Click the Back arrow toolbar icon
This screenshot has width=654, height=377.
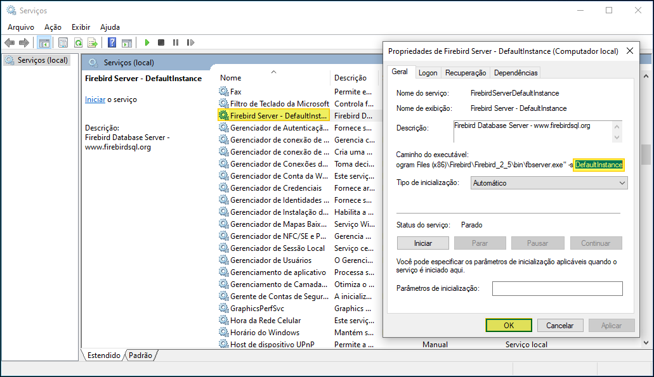(x=10, y=42)
